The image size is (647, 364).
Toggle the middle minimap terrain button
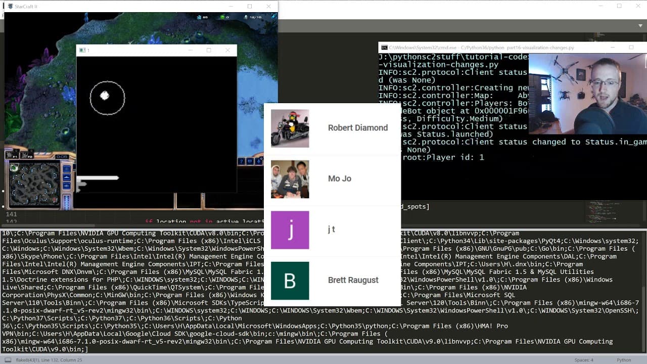click(67, 178)
